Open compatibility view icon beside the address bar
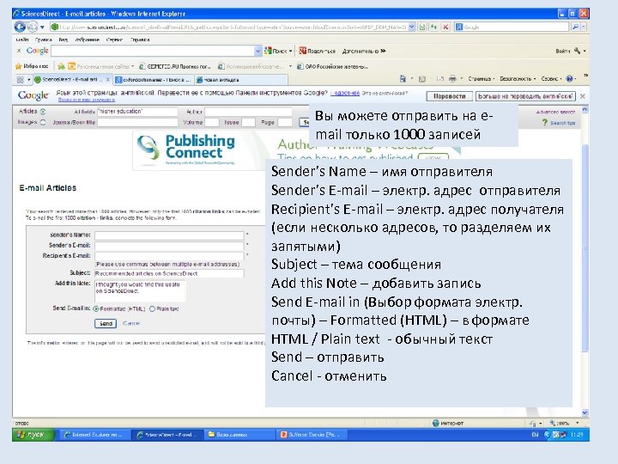Screen dimensions: 618x464 point(422,27)
